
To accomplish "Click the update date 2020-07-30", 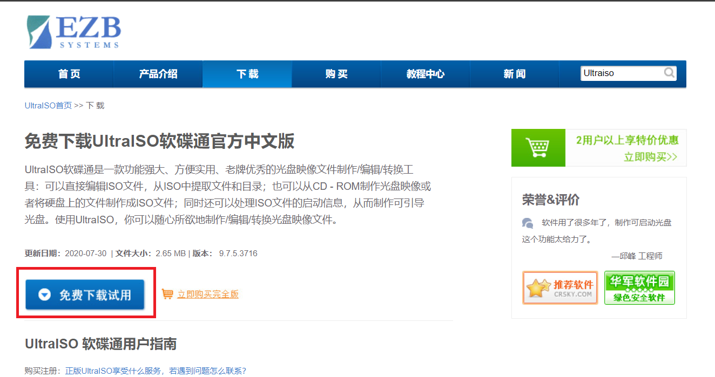I will (x=85, y=253).
